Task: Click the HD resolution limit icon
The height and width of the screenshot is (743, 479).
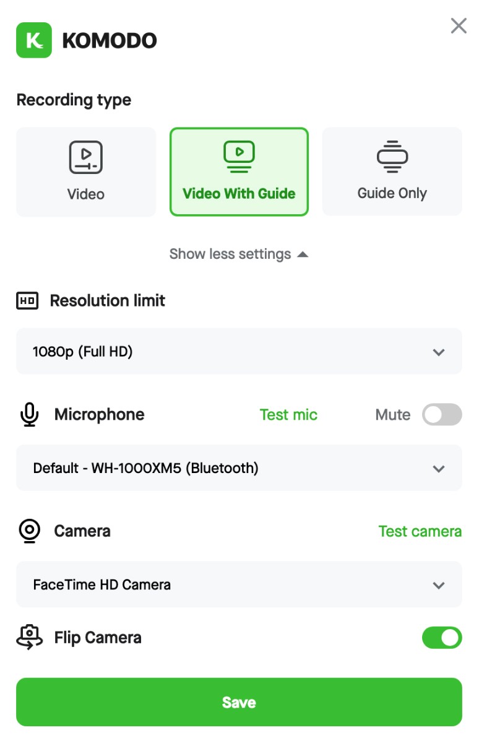Action: pos(27,301)
